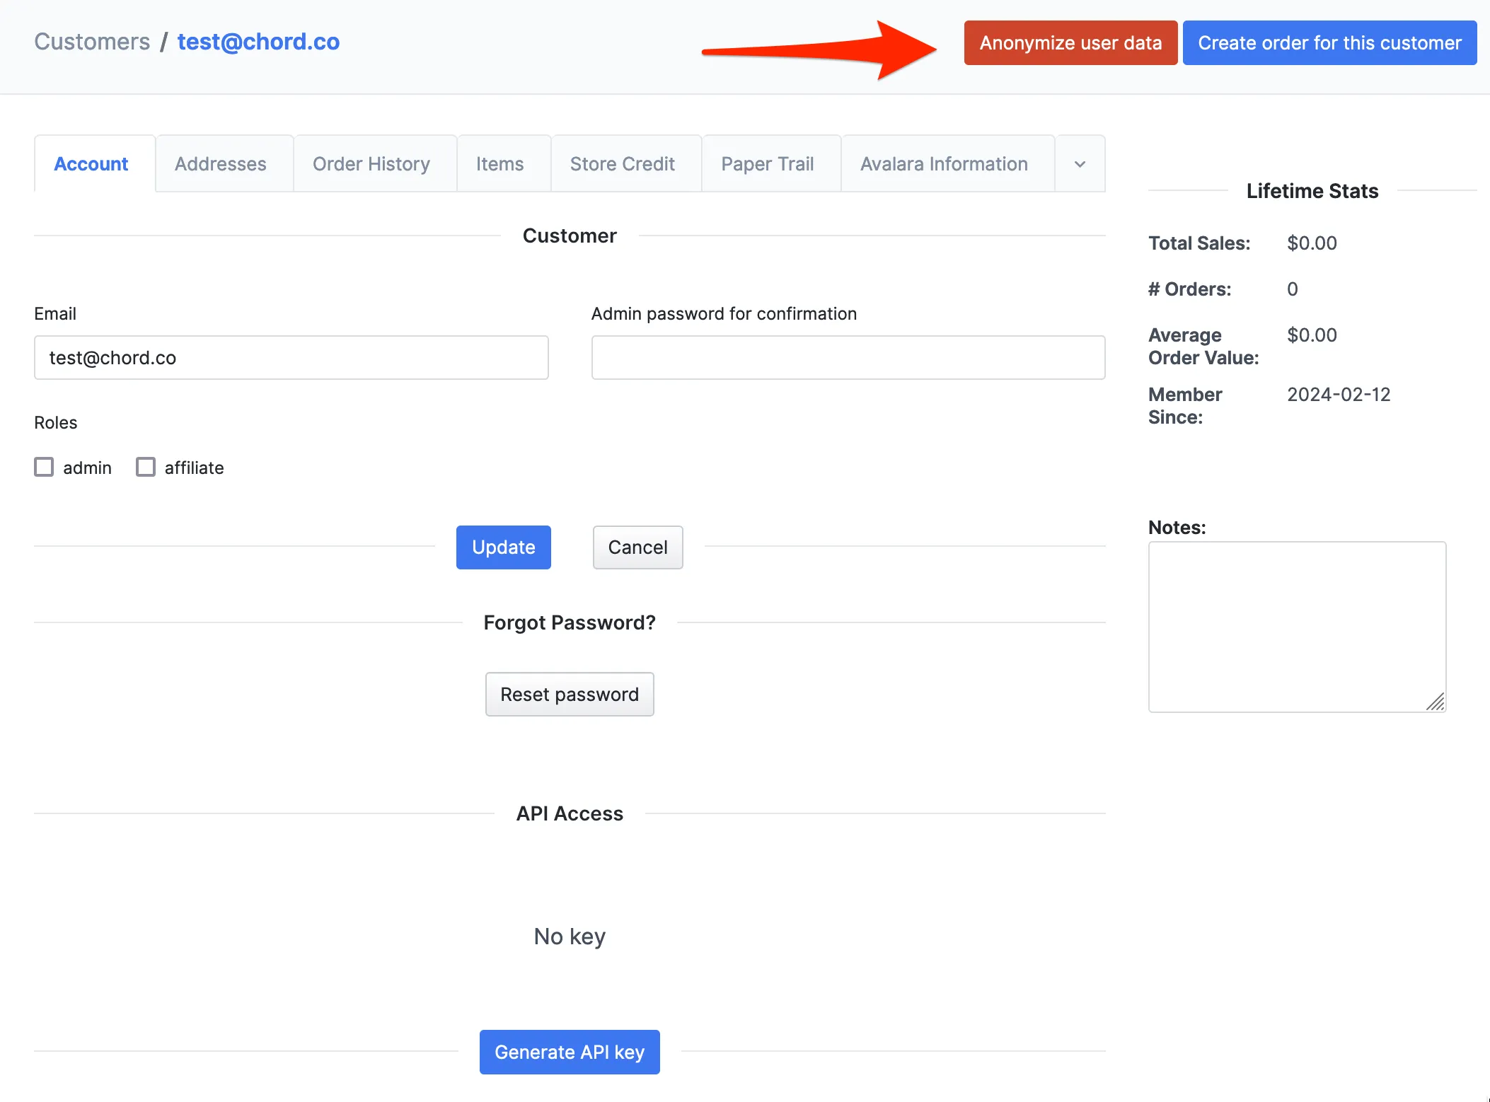Focus the Admin password confirmation field

[848, 358]
